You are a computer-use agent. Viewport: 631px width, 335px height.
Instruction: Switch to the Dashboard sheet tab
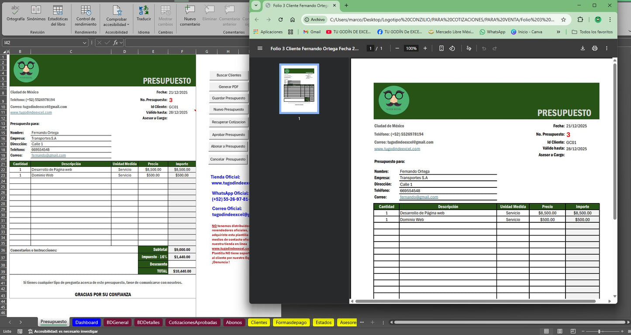tap(86, 322)
